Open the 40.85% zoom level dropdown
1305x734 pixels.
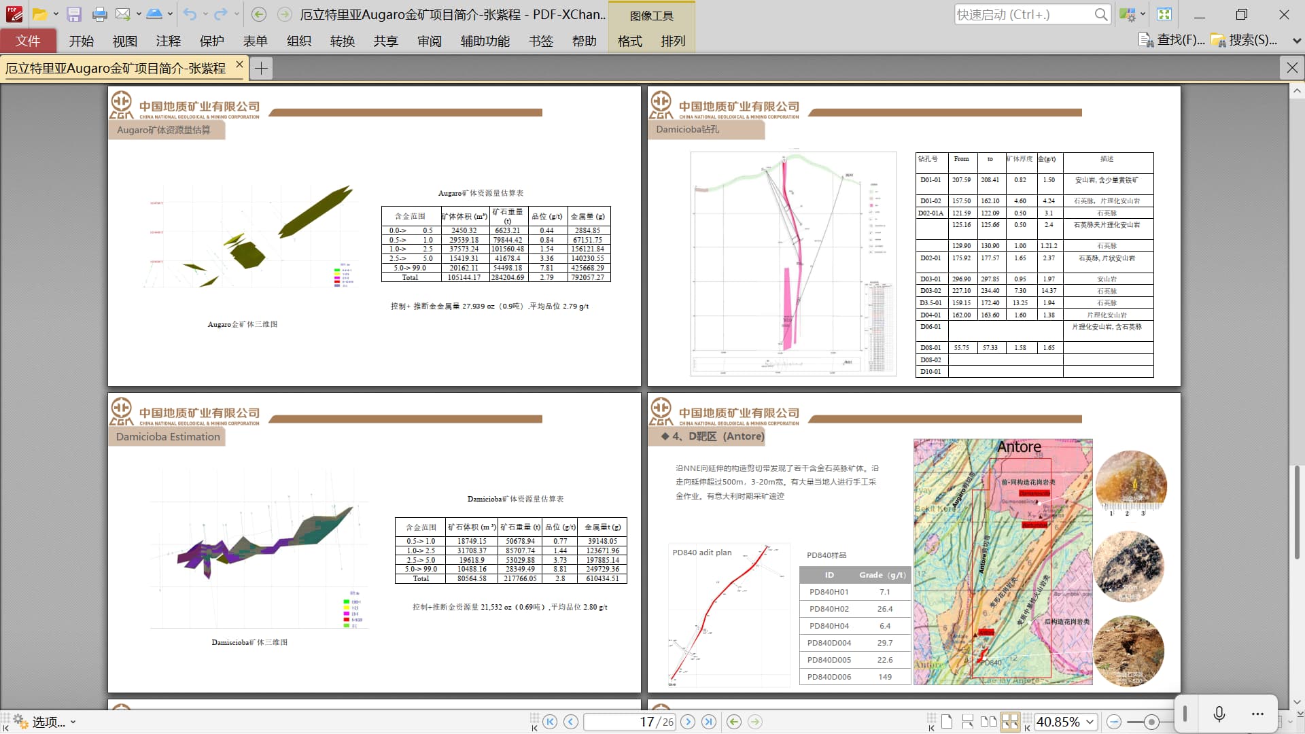click(x=1090, y=722)
